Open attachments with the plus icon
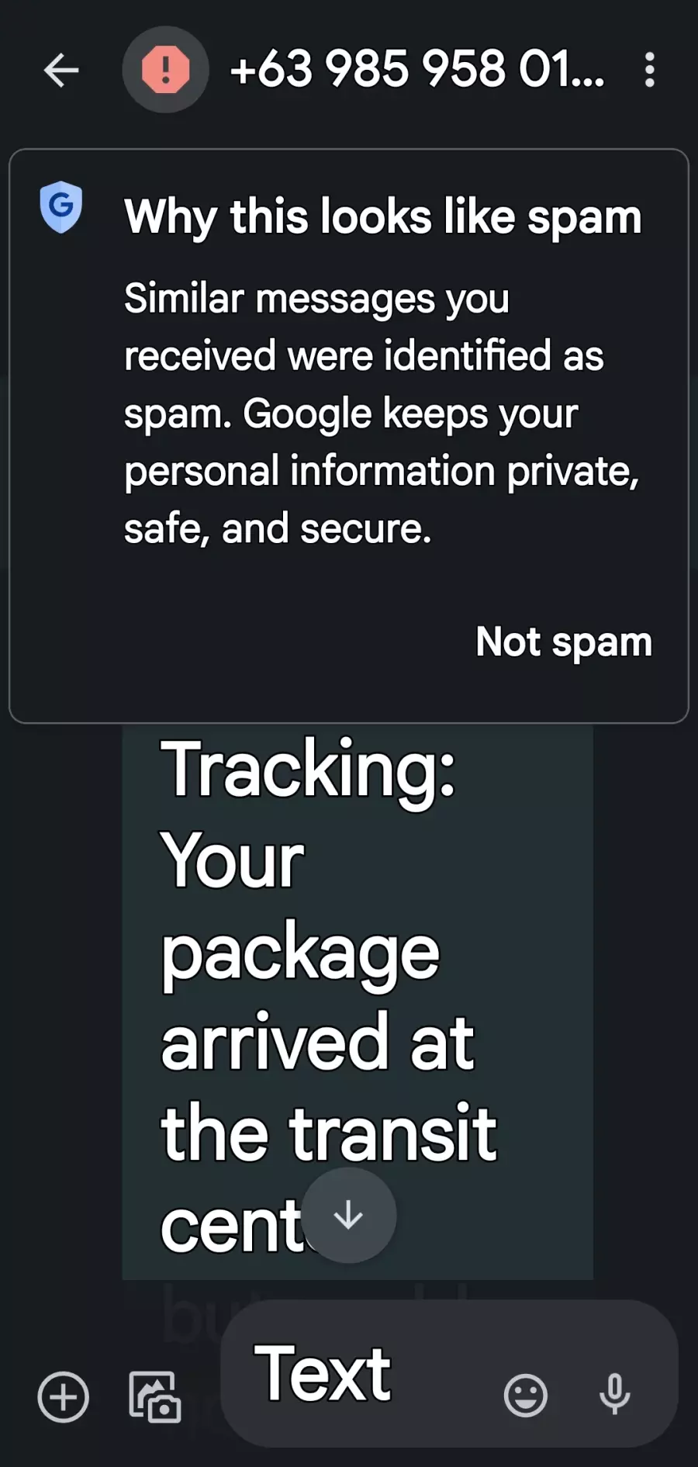The image size is (698, 1467). coord(64,1397)
